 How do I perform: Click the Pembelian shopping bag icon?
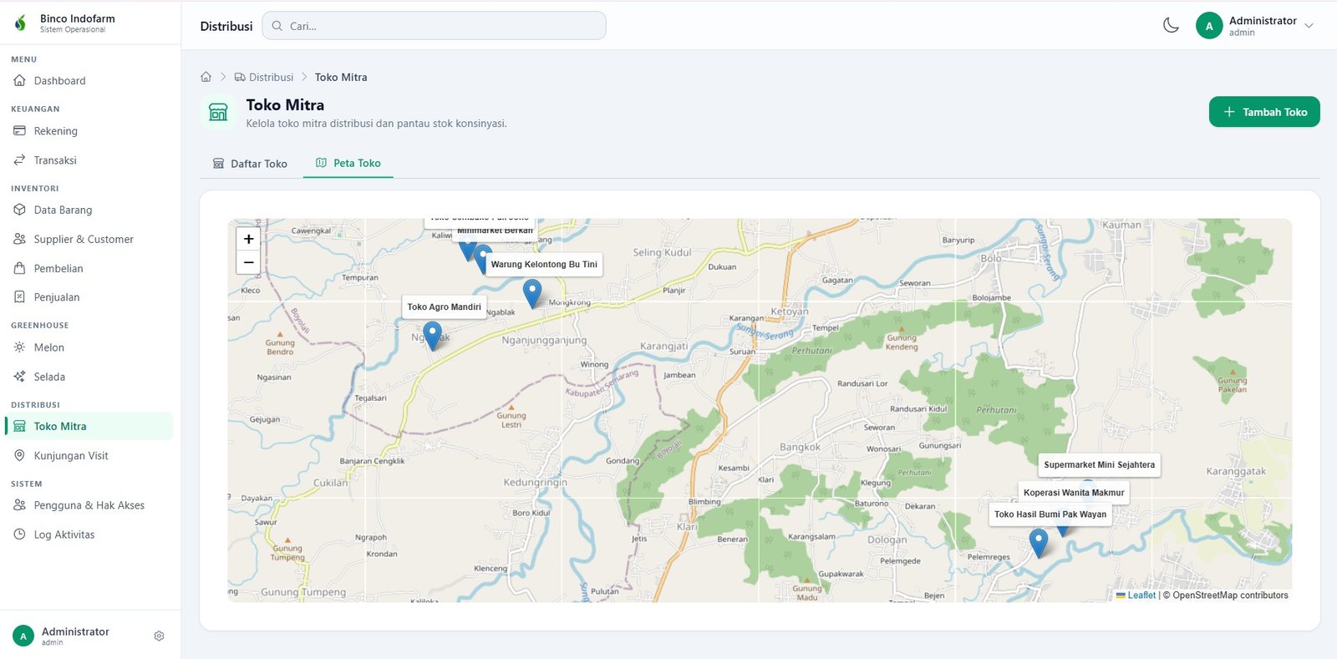(19, 268)
